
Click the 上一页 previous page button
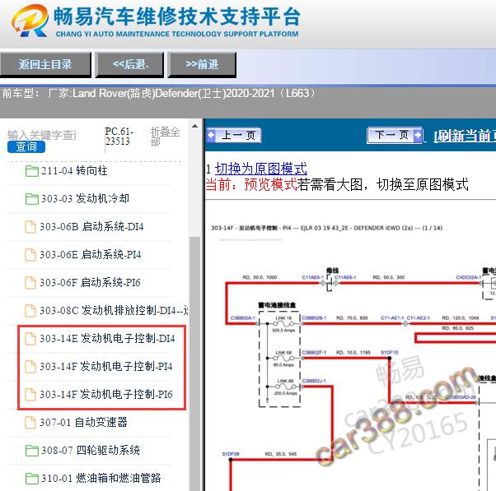pyautogui.click(x=234, y=136)
